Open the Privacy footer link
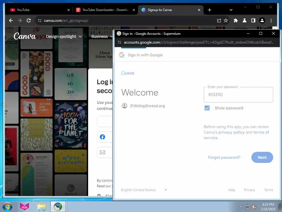The height and width of the screenshot is (212, 282). point(250,190)
